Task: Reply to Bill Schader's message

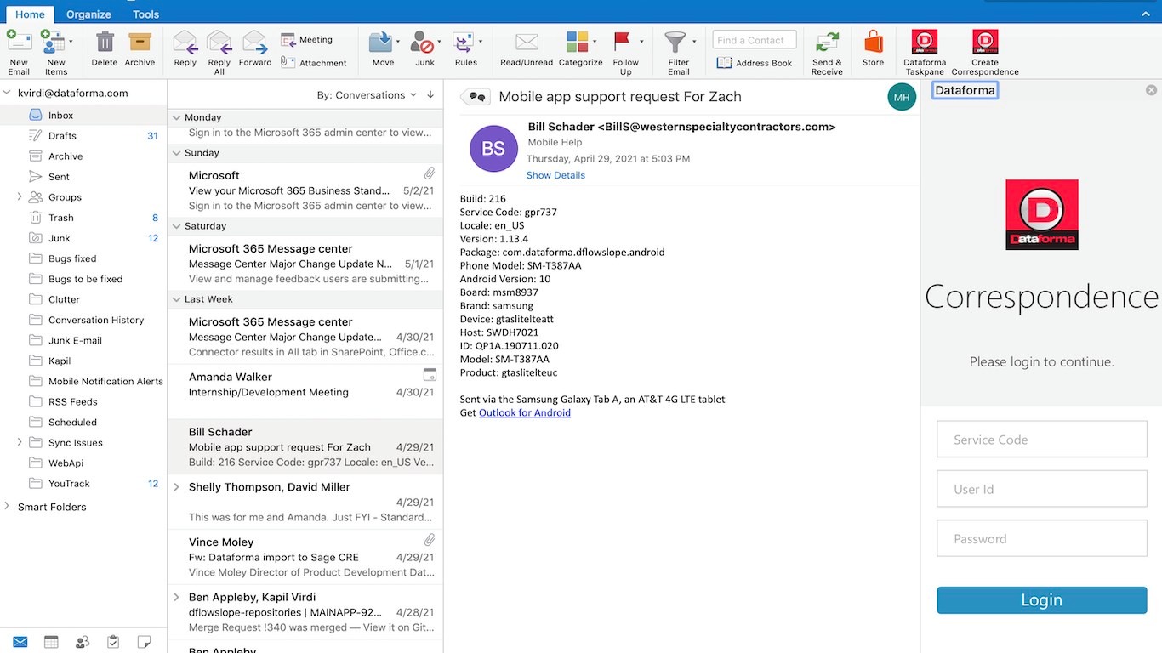Action: [185, 49]
